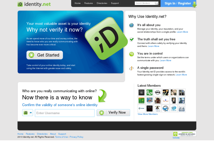Open the bearded man portrait member thumbnail
This screenshot has width=214, height=160.
click(x=158, y=100)
